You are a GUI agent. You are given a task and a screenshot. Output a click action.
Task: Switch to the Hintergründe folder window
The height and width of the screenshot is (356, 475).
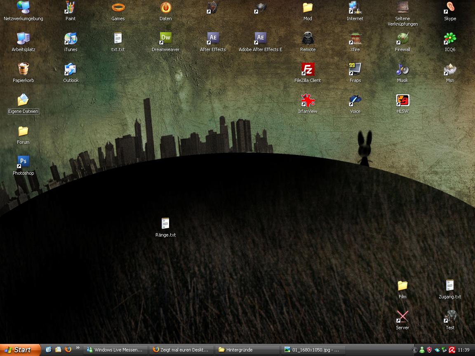coord(247,350)
